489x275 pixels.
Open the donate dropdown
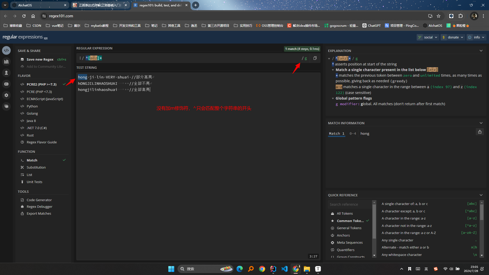453,37
